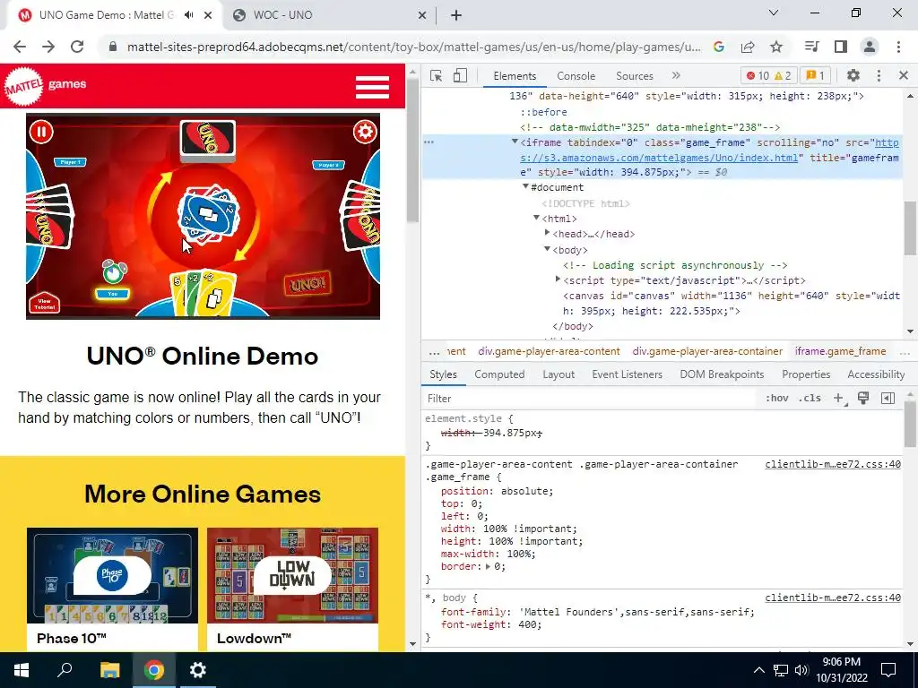Open a new browser tab
The image size is (918, 688).
(x=456, y=15)
